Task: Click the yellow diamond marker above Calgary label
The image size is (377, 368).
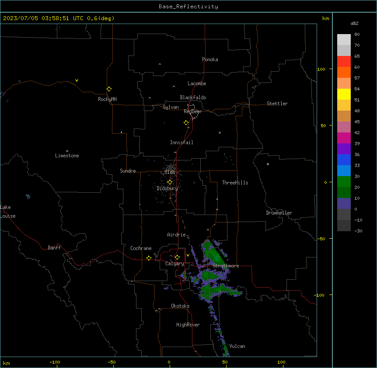Action: coord(177,257)
